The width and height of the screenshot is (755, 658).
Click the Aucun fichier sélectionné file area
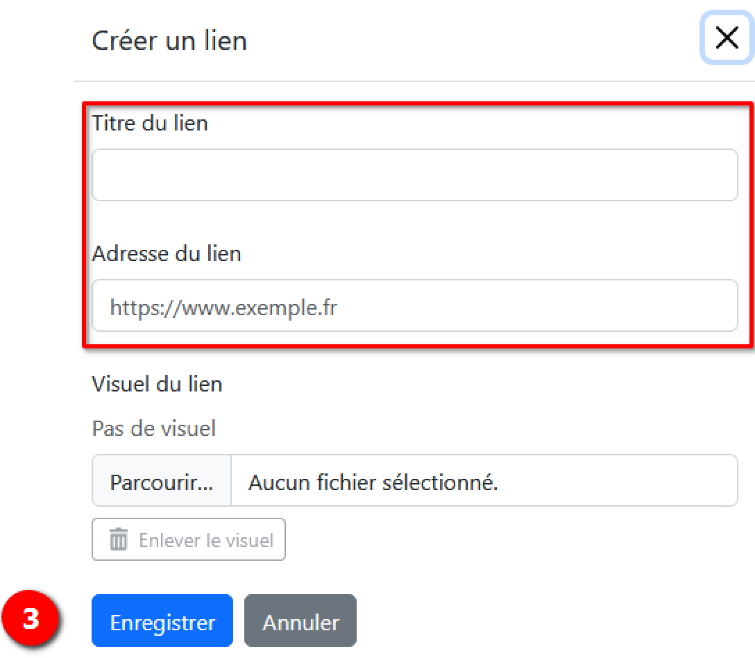484,481
